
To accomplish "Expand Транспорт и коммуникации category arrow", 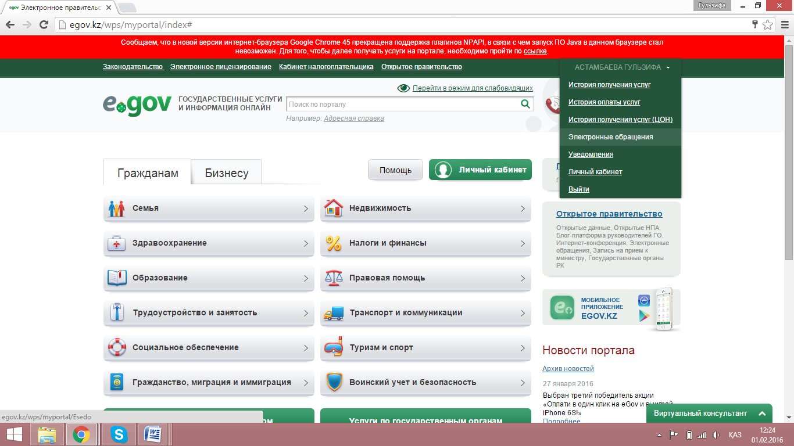I will [x=523, y=313].
